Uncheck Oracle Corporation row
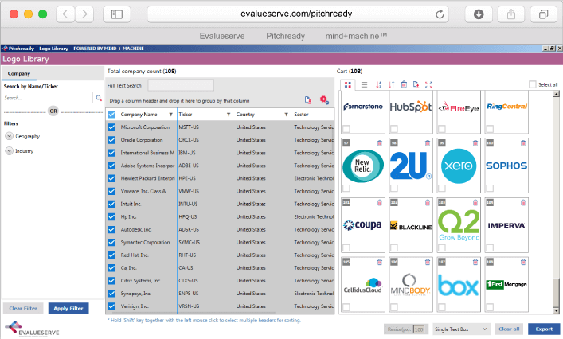Image resolution: width=563 pixels, height=339 pixels. [x=111, y=140]
